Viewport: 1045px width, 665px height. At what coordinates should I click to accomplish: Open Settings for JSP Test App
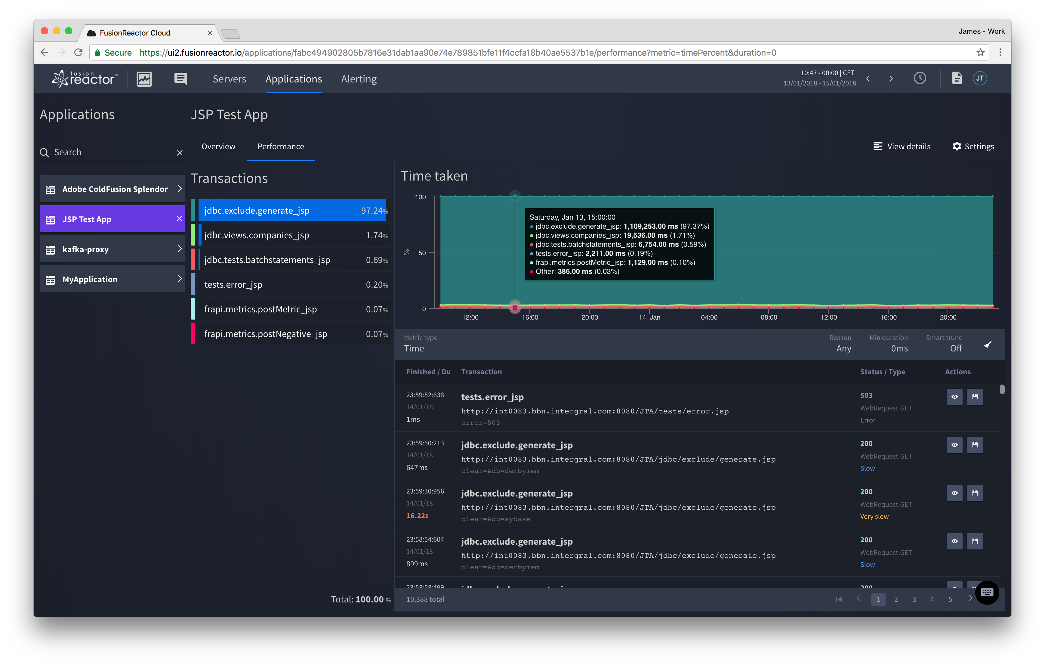(x=973, y=146)
